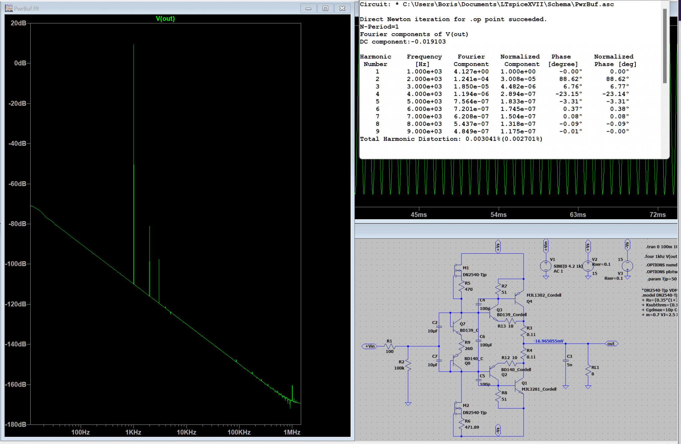Click the 2 kHz second harmonic spike
This screenshot has height=444, width=681.
pyautogui.click(x=150, y=261)
